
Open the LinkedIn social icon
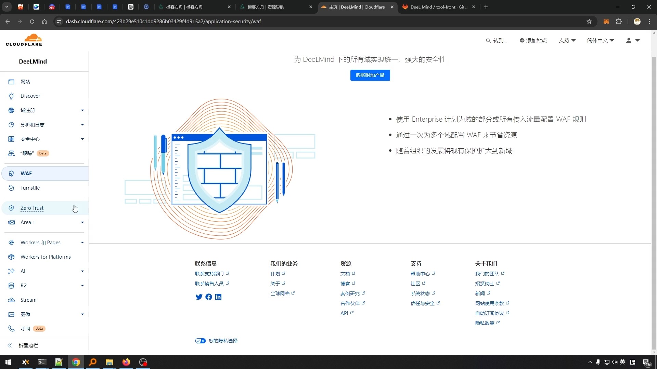[218, 297]
